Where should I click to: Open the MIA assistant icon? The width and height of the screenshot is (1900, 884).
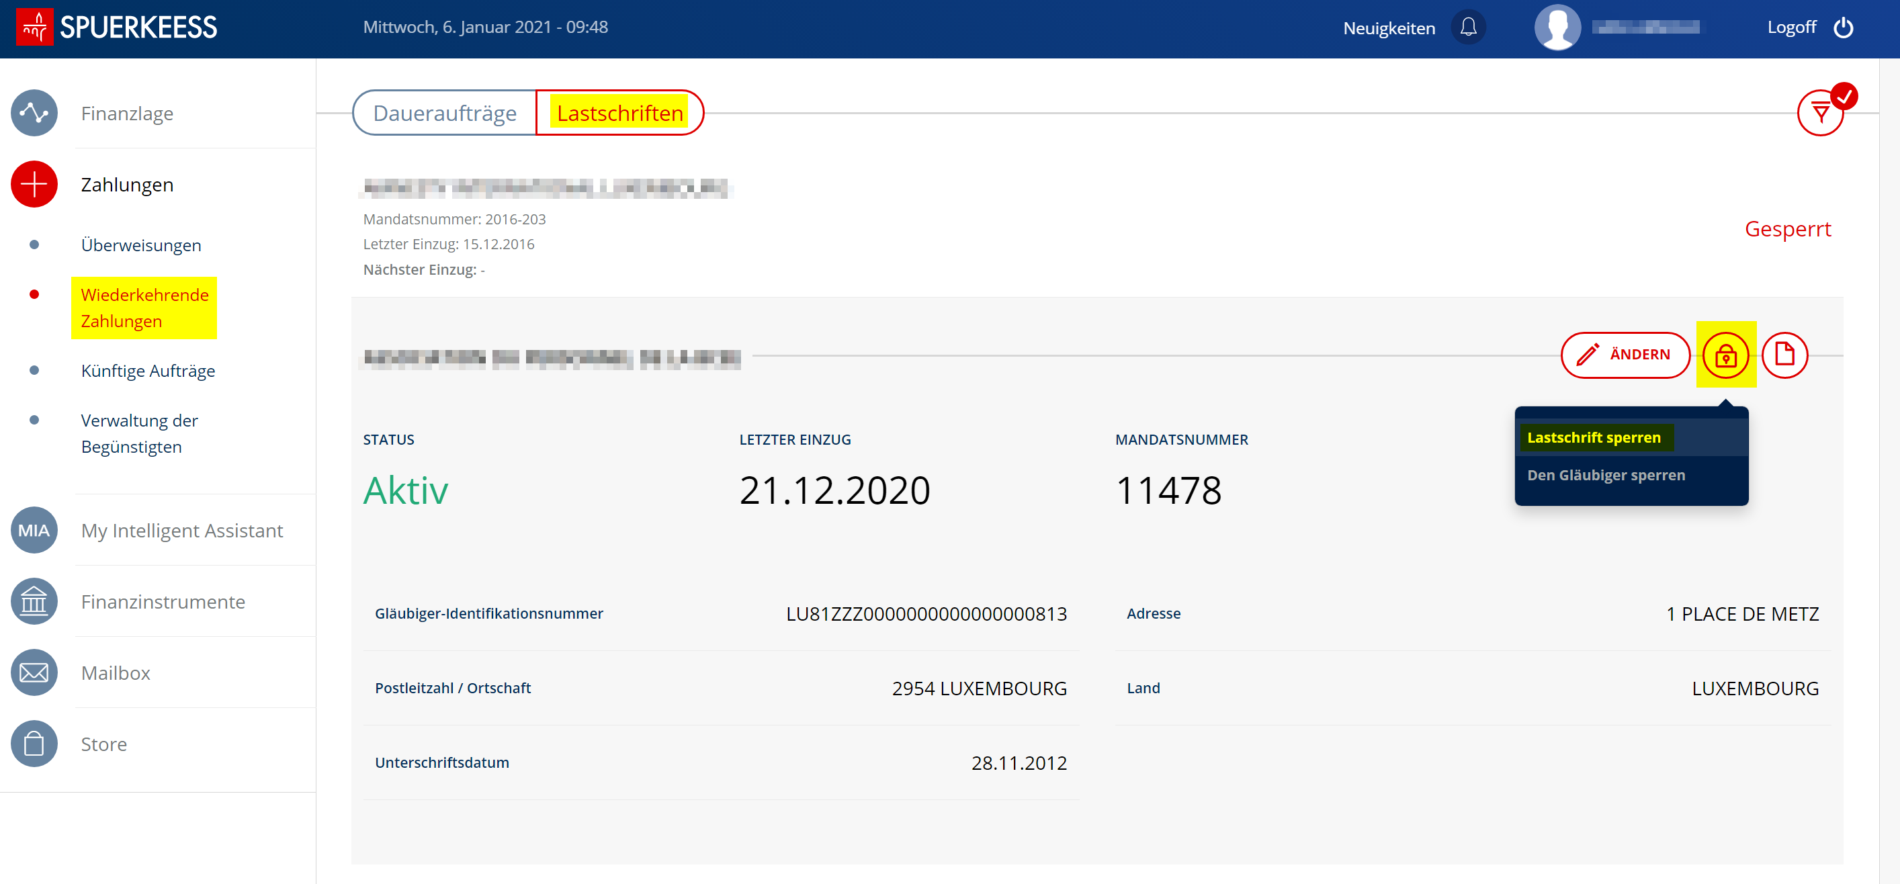pos(34,530)
